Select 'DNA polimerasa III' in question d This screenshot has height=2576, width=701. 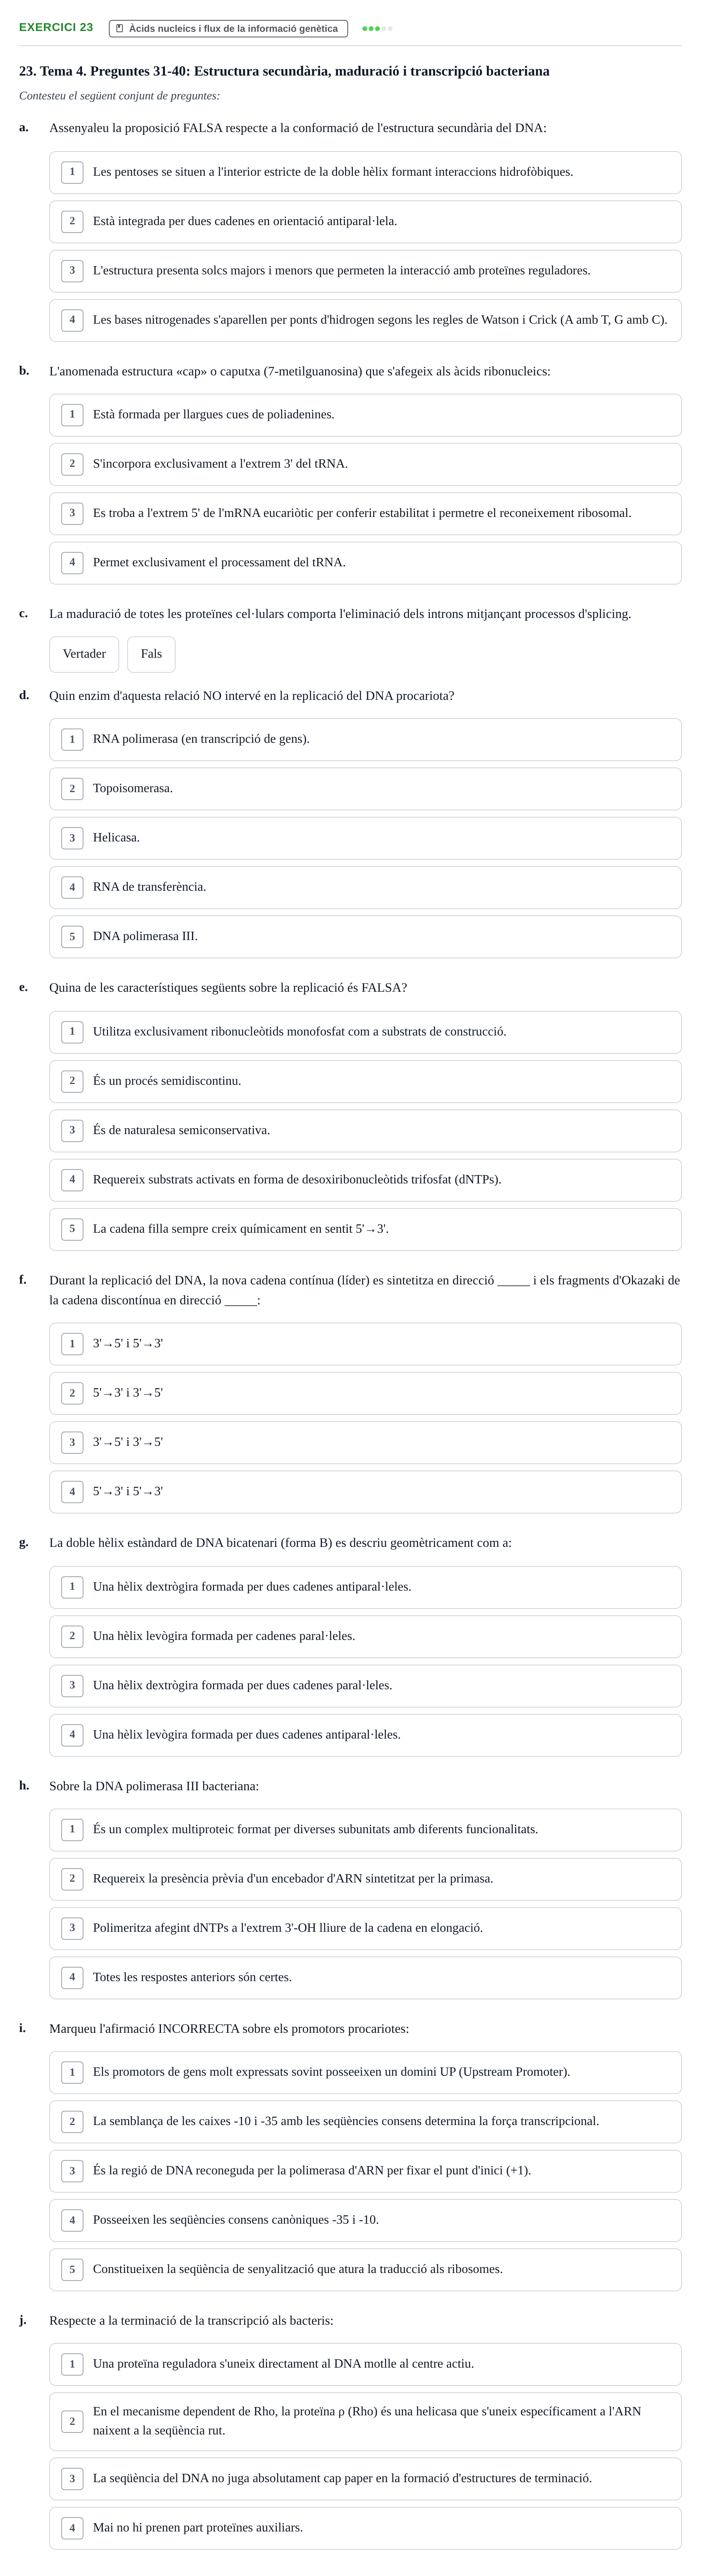pyautogui.click(x=365, y=937)
